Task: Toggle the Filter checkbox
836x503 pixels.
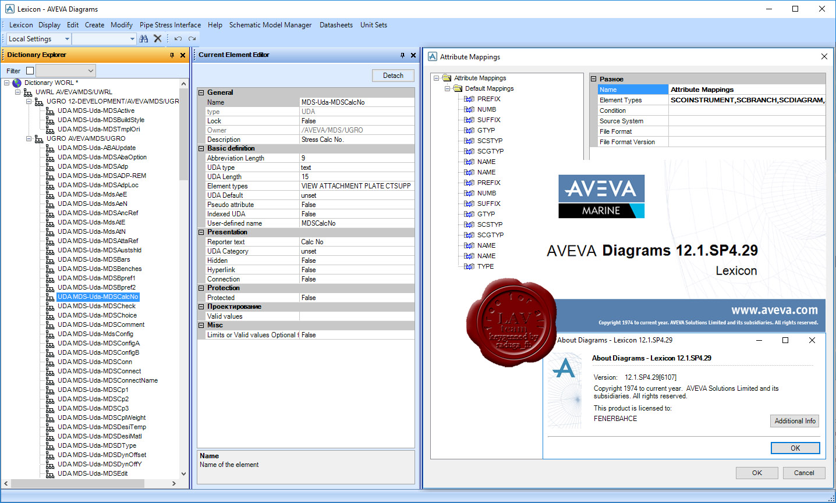Action: point(30,71)
